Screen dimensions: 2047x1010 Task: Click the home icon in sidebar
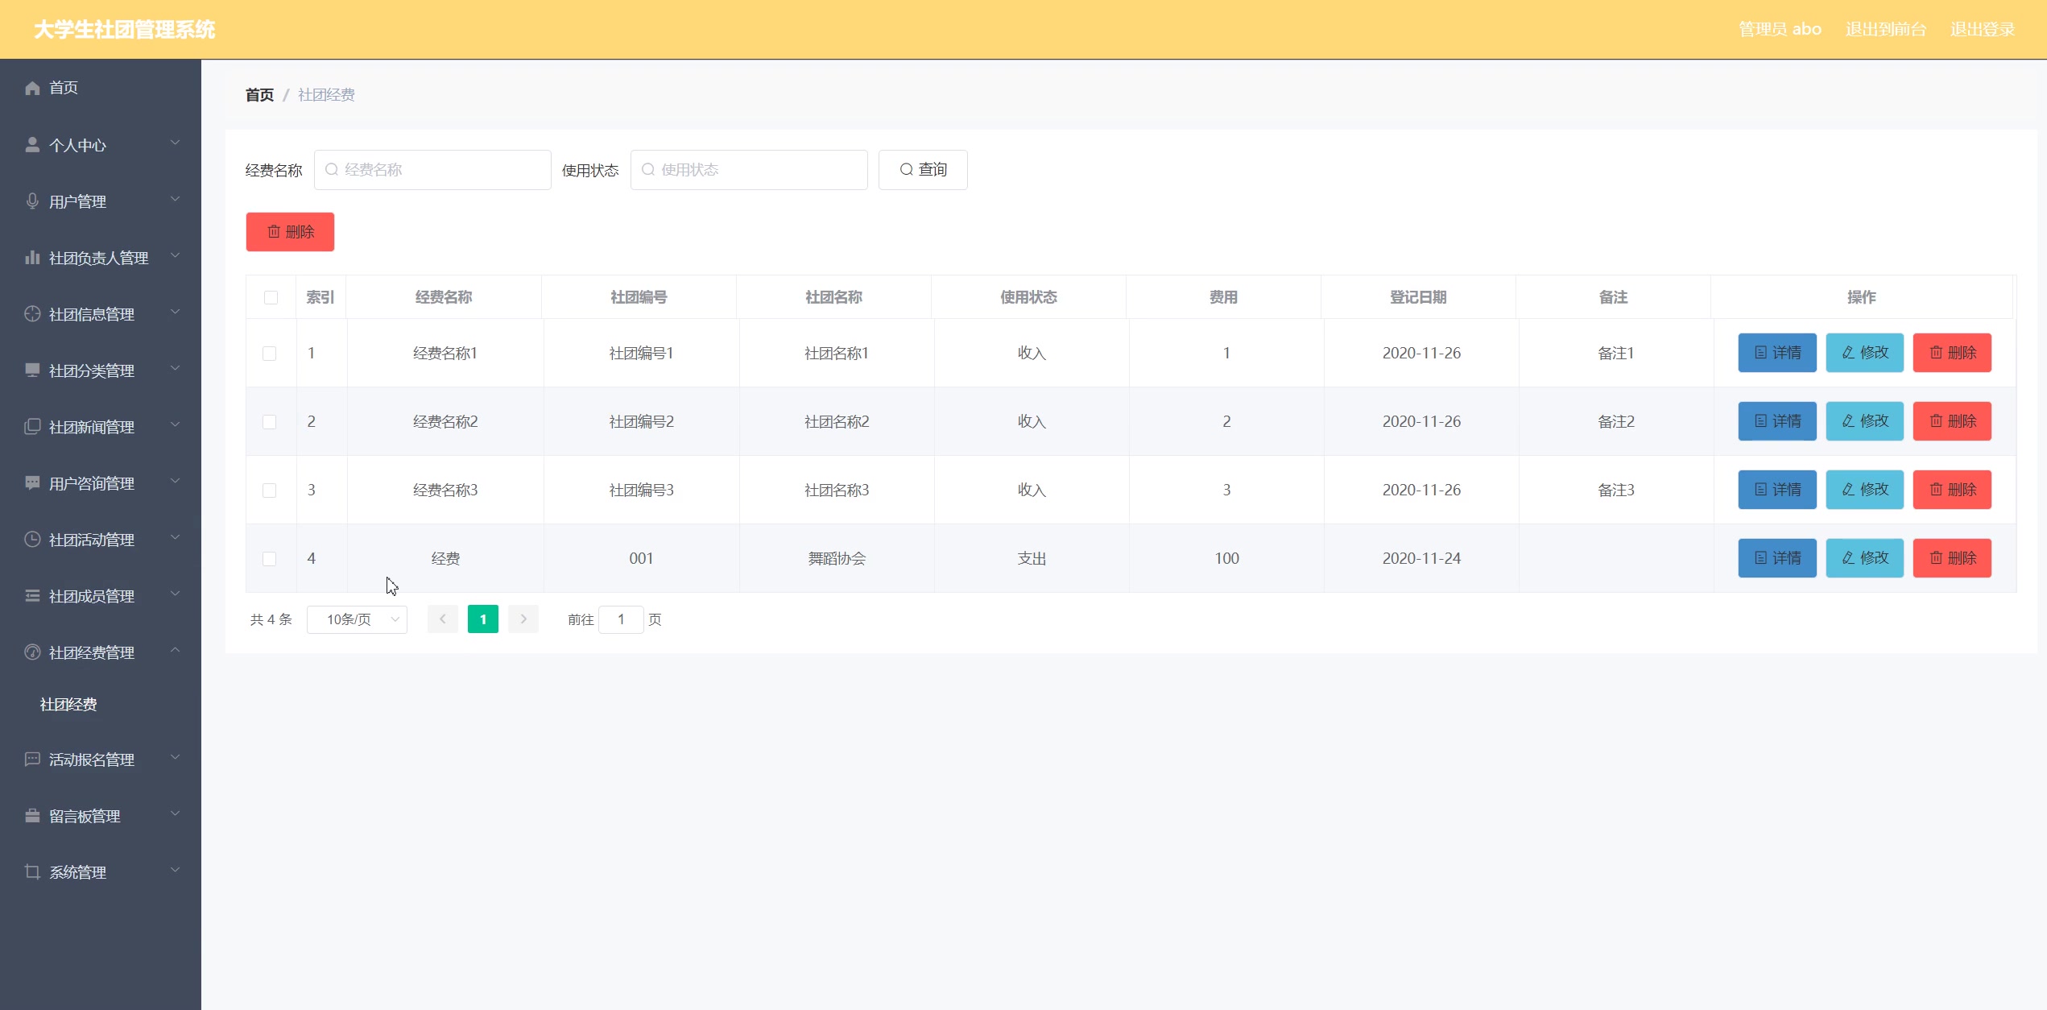click(x=32, y=88)
